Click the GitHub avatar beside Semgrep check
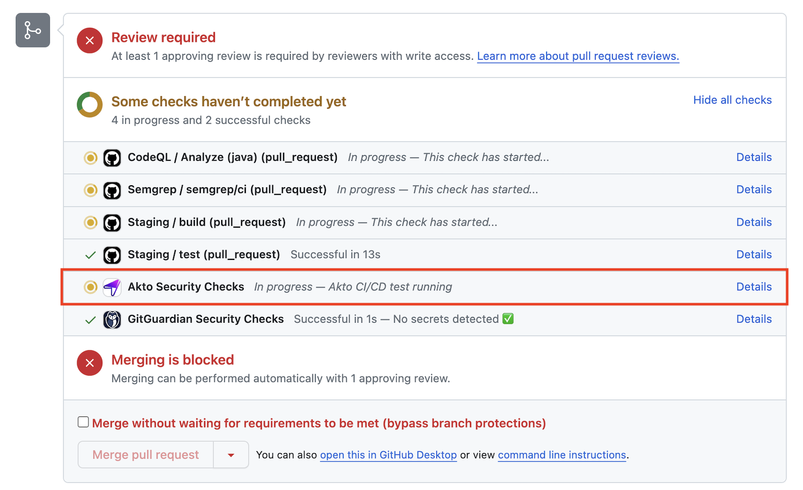The width and height of the screenshot is (803, 490). tap(112, 190)
